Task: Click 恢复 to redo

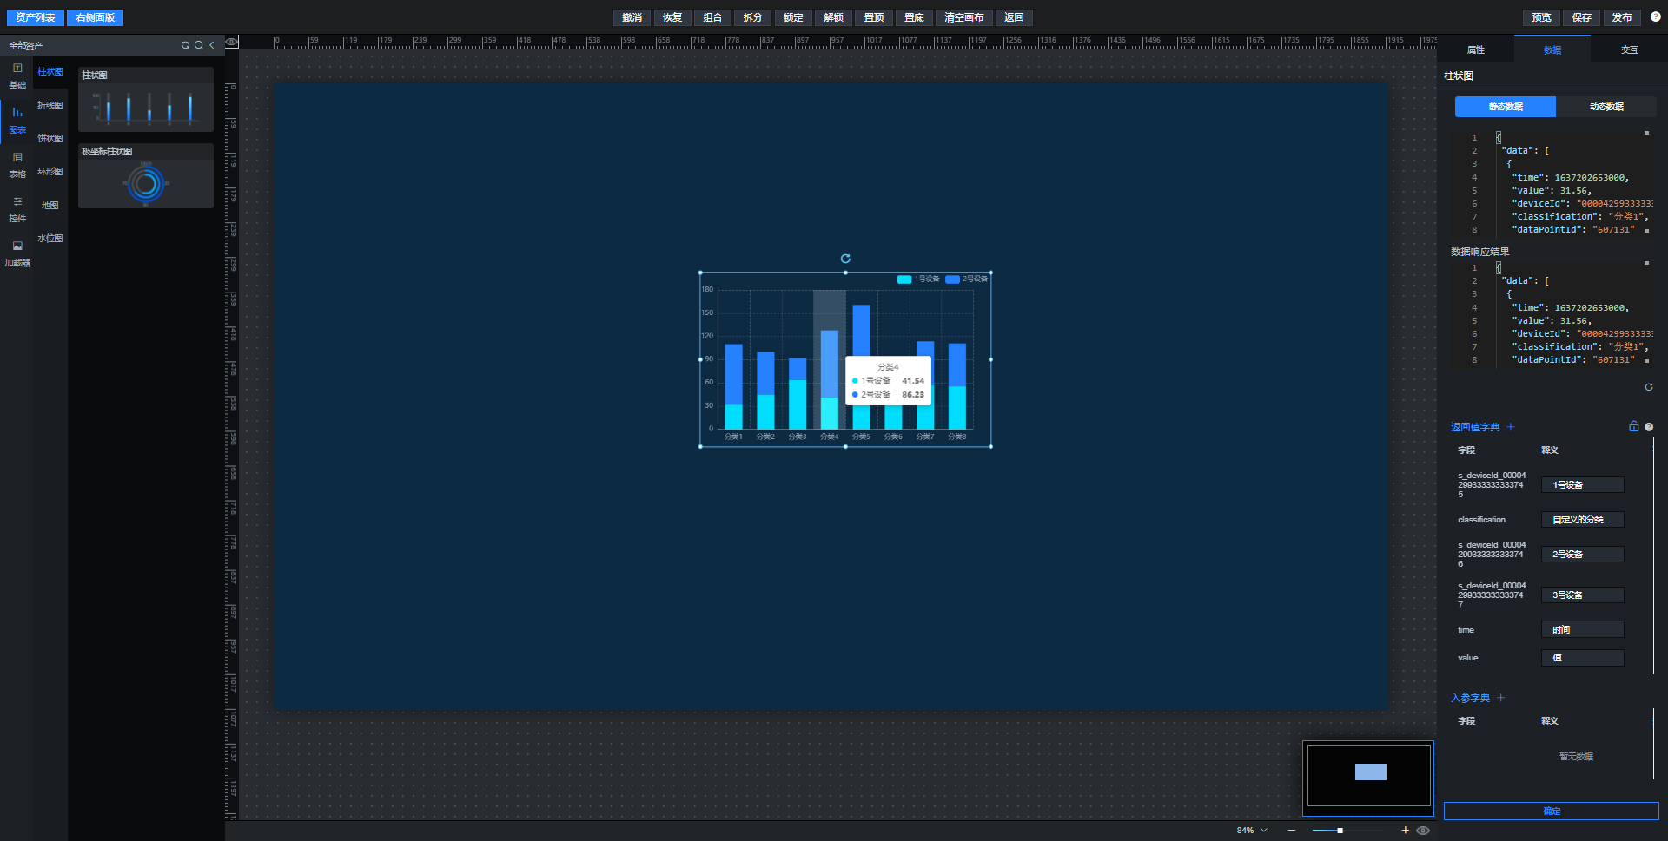Action: (x=672, y=17)
